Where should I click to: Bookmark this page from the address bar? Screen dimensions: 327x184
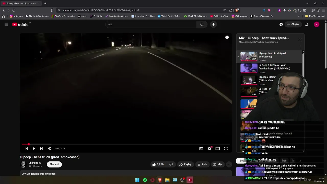tap(52, 10)
